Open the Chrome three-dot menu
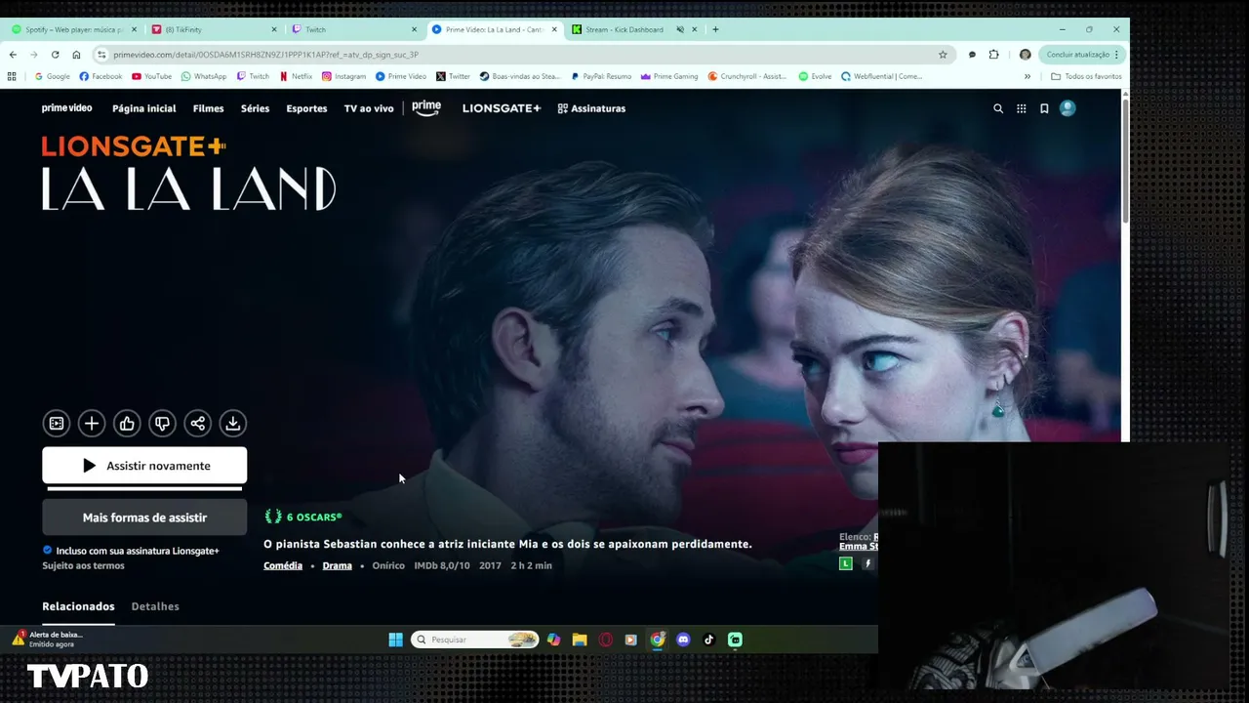Screen dimensions: 1249x703 1116,55
